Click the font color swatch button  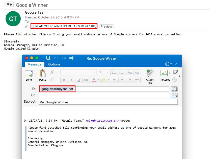94,80
